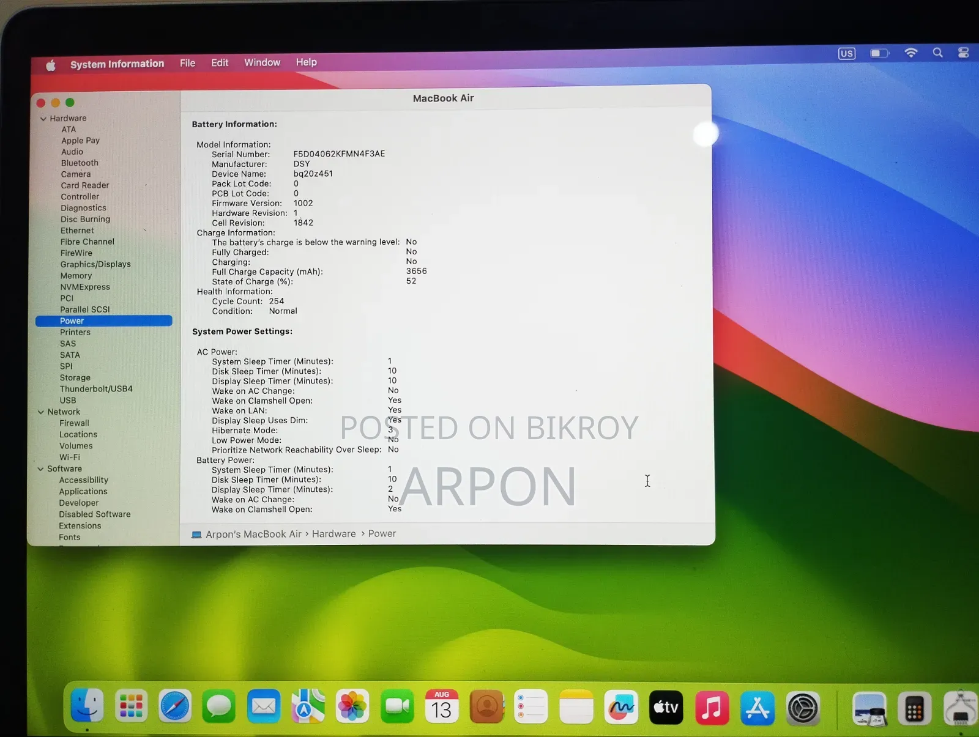Select Bluetooth in the sidebar

80,163
